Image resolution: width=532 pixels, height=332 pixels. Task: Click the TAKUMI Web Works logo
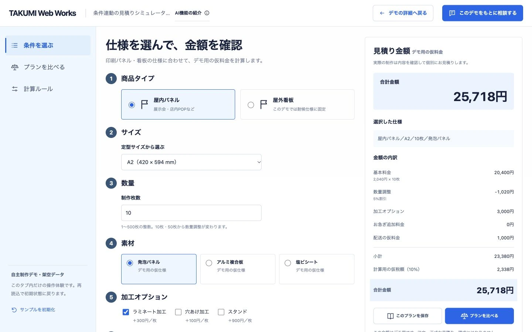pyautogui.click(x=42, y=13)
